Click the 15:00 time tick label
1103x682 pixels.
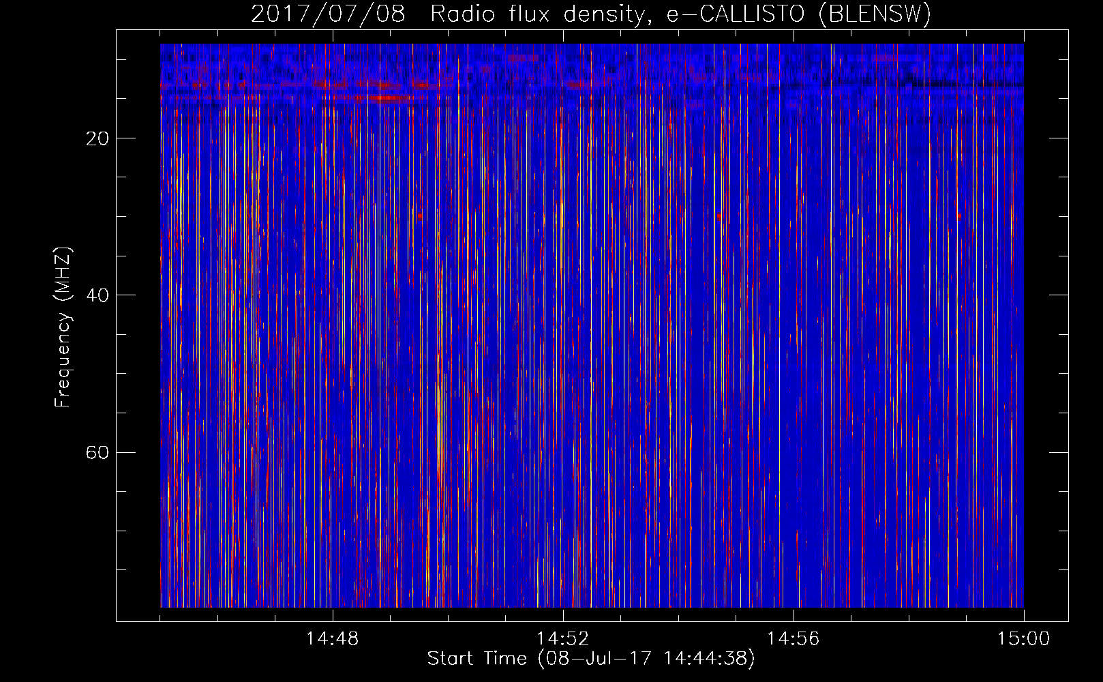click(x=1023, y=639)
